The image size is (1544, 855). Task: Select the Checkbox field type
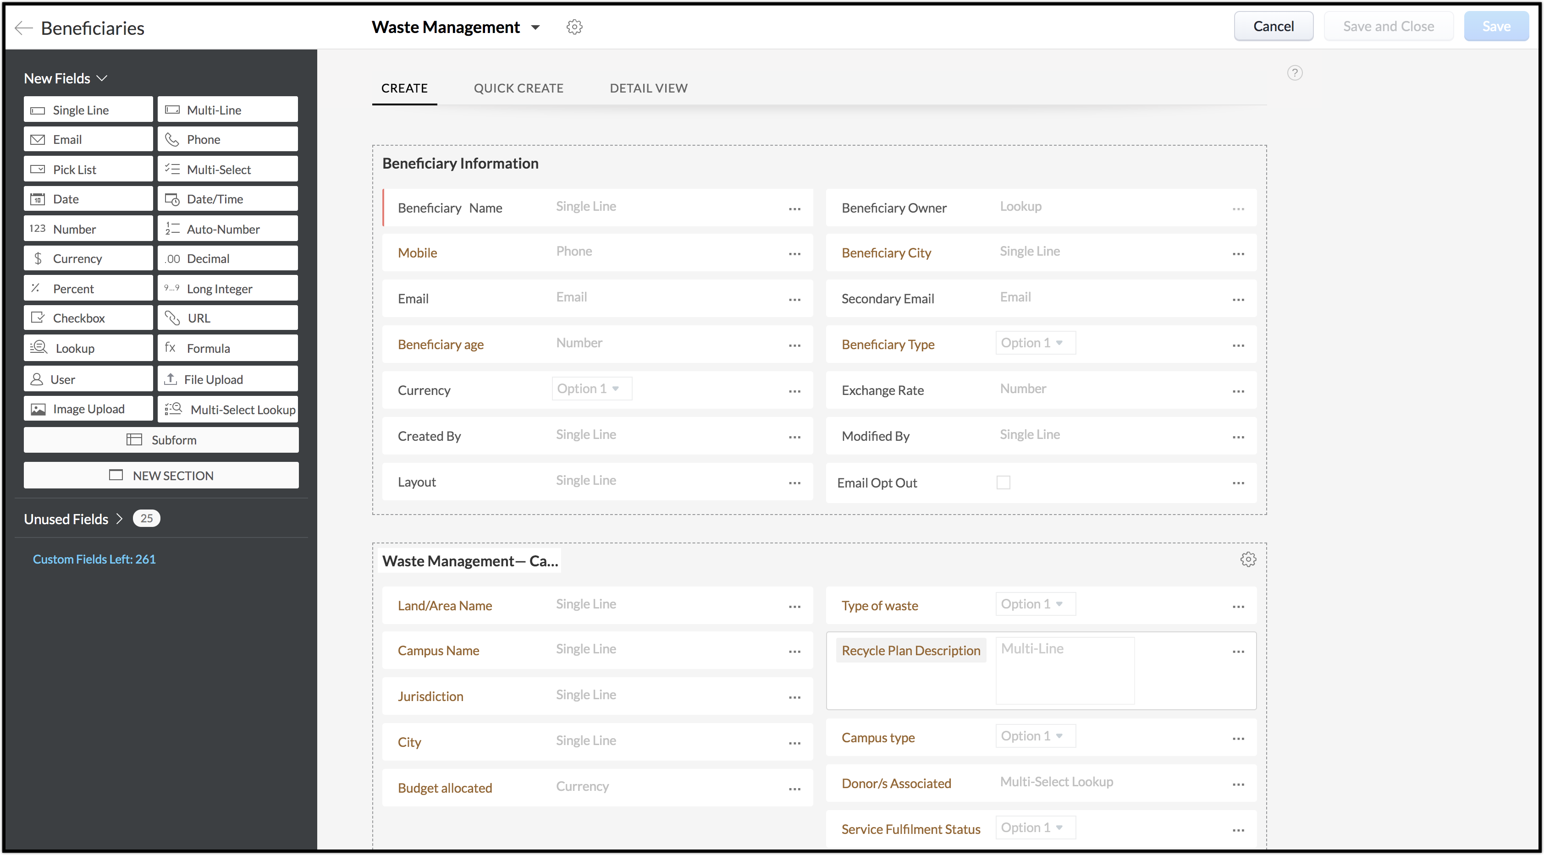click(88, 318)
